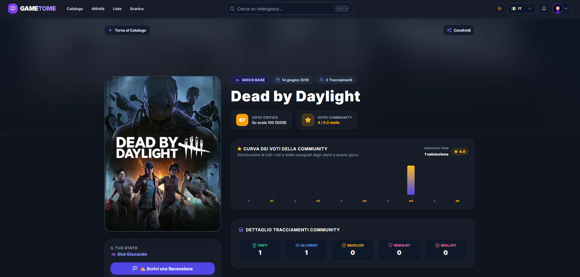580x277 pixels.
Task: Click the X-circle icon in MOLLATI card
Action: tap(437, 245)
